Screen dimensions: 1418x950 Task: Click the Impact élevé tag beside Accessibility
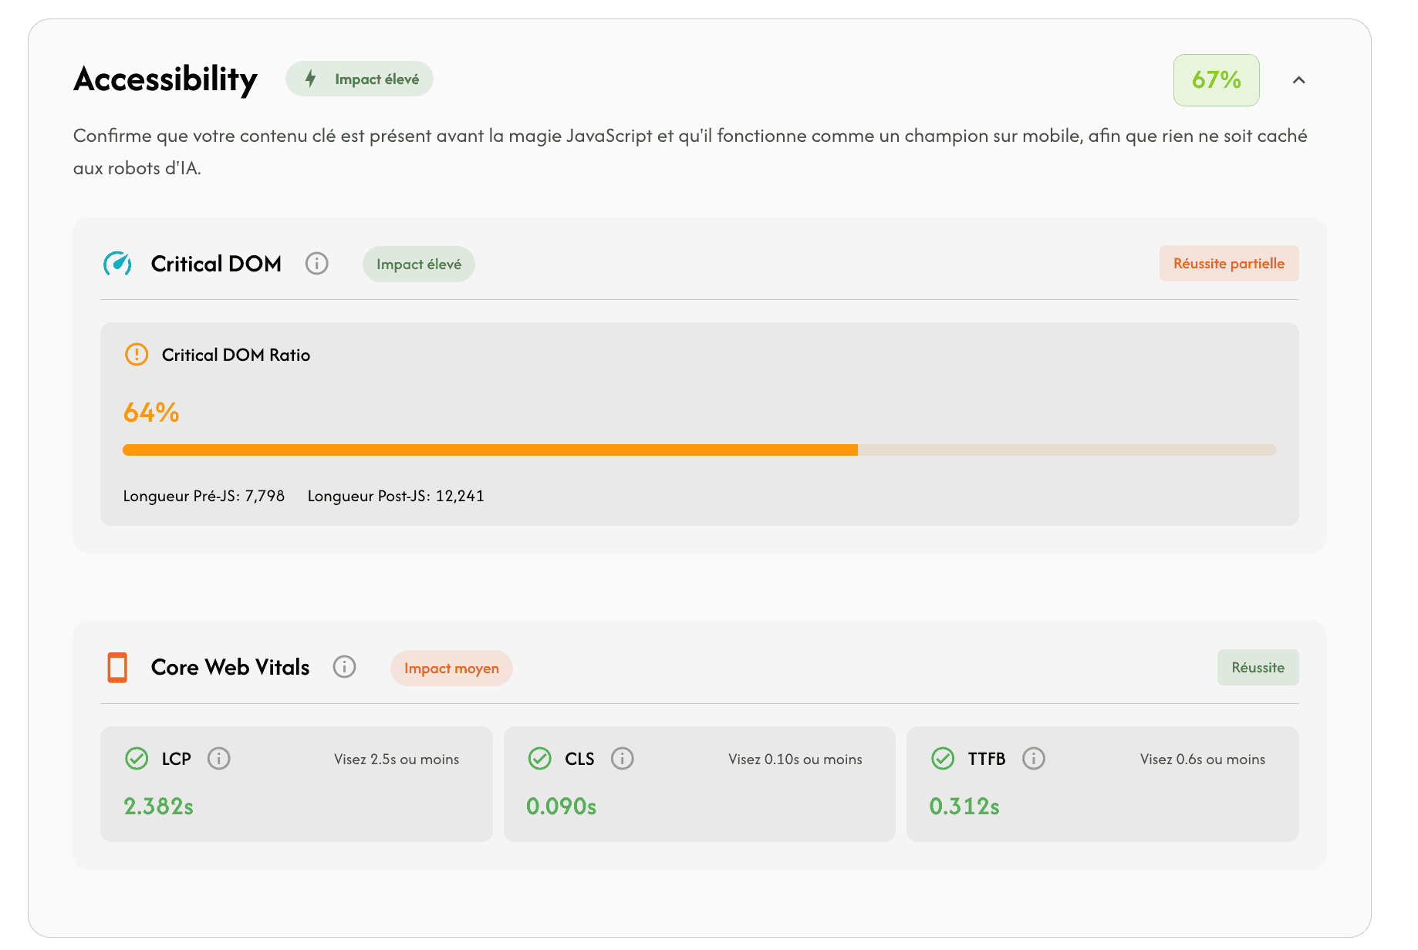pyautogui.click(x=360, y=79)
